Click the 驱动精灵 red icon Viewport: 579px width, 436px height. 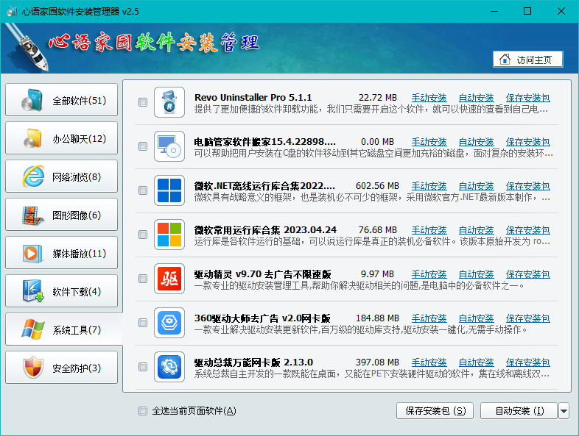click(169, 279)
